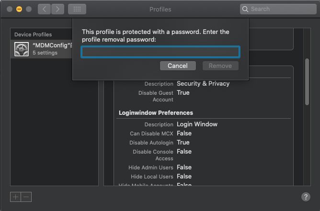Click the Loginwindow Preferences section heading
The image size is (320, 211).
(156, 113)
